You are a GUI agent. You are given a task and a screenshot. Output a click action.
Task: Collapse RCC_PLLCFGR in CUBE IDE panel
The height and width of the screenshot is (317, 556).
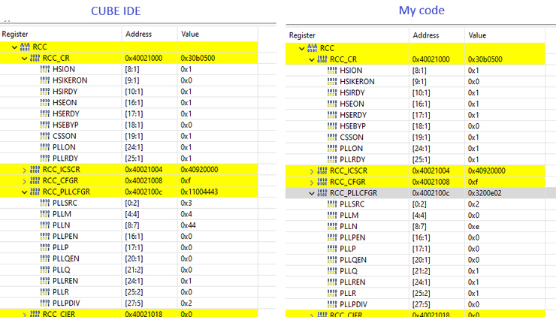[25, 192]
